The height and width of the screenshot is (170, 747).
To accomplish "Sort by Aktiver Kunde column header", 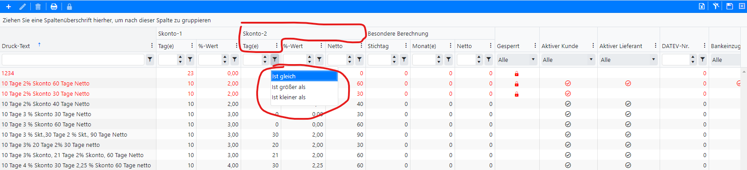I will (560, 46).
